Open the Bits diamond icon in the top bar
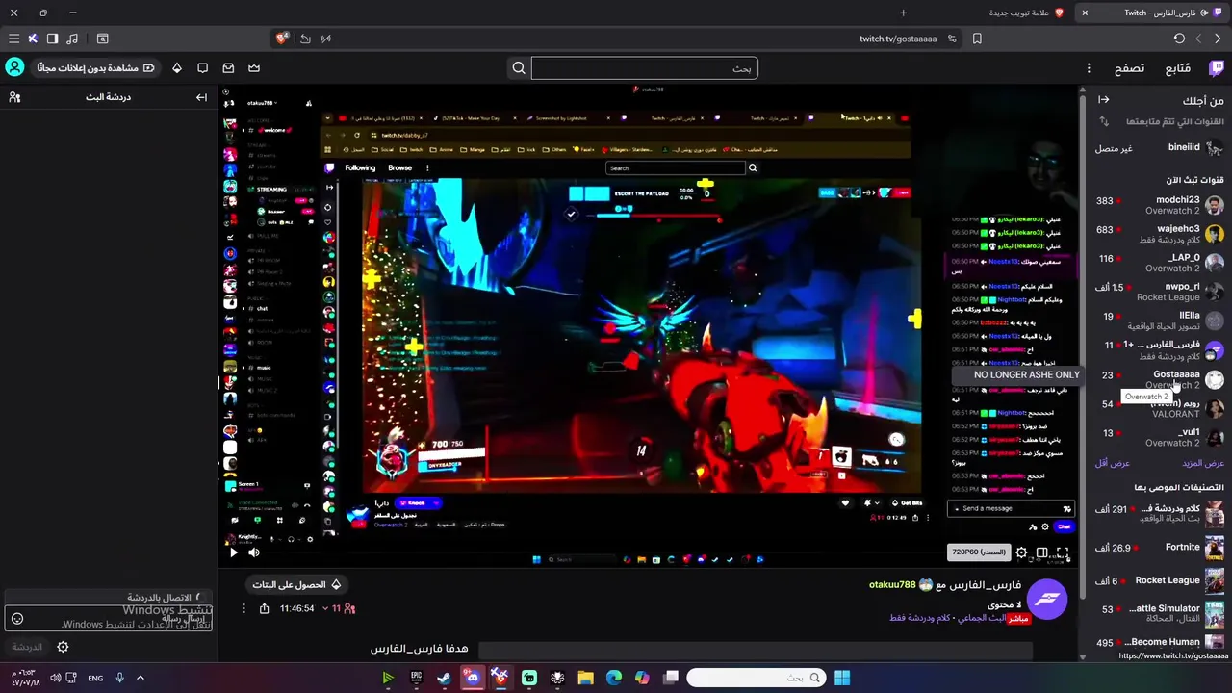Viewport: 1232px width, 693px height. point(177,67)
